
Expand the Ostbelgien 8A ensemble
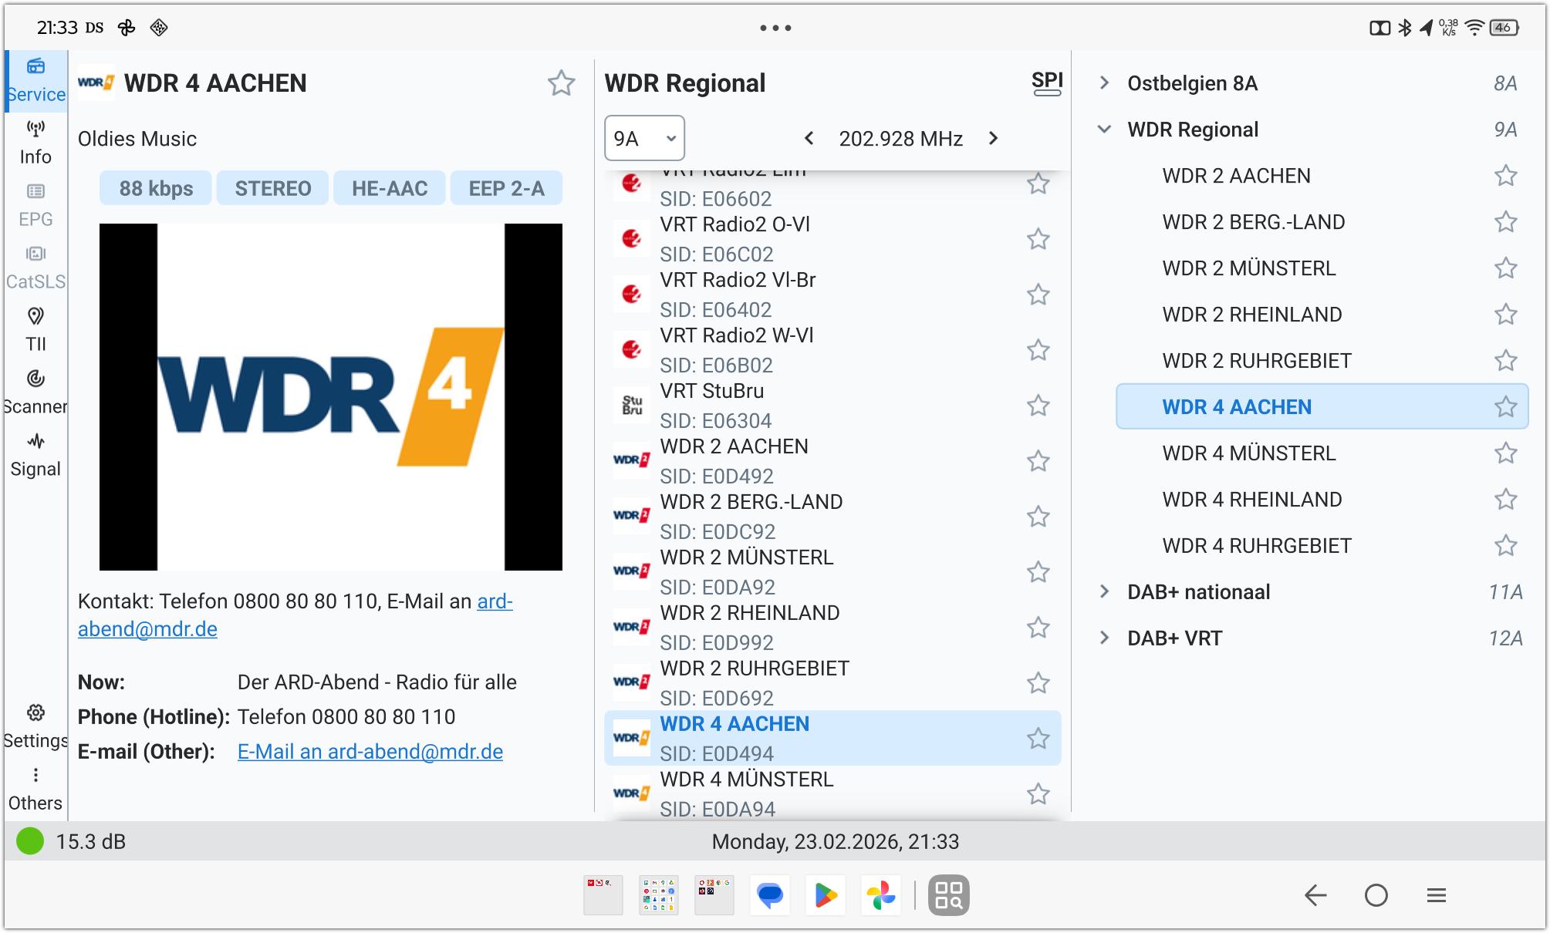click(x=1104, y=83)
